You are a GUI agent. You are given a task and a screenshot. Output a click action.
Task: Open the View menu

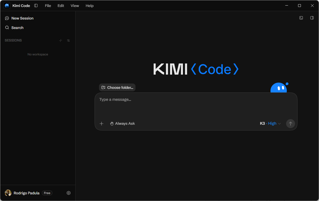coord(75,6)
